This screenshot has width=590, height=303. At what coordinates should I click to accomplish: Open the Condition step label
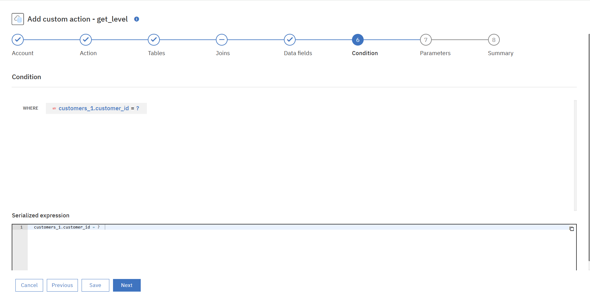[x=365, y=53]
